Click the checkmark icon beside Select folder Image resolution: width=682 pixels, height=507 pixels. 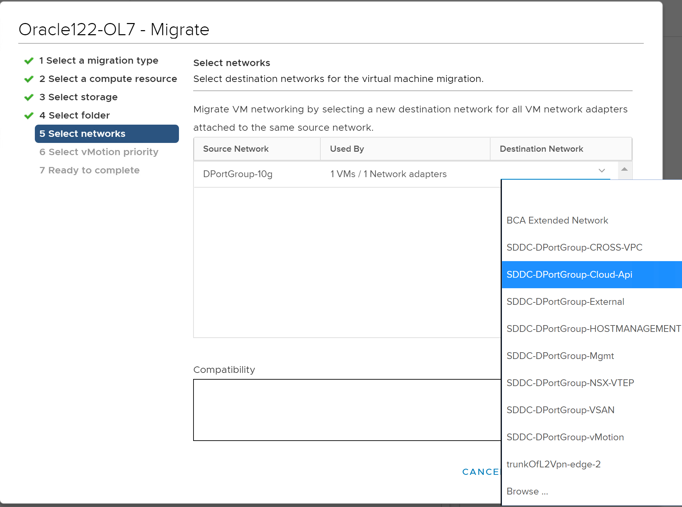coord(29,116)
